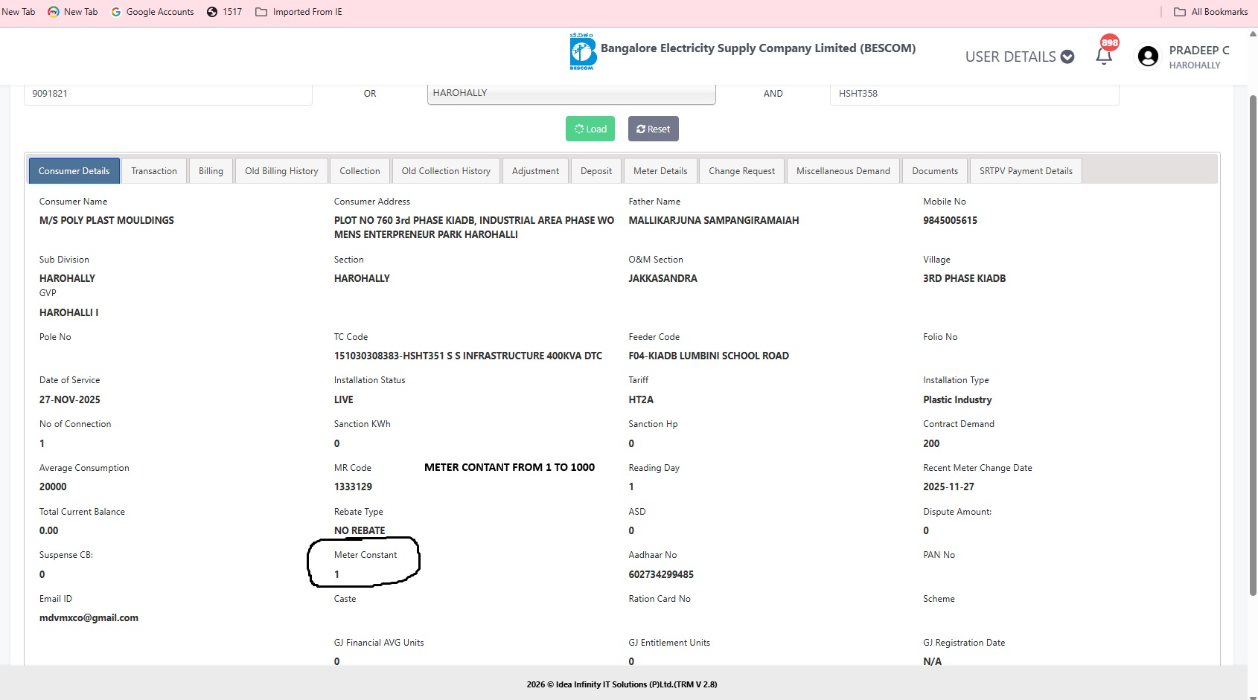Click the Reset button

653,129
